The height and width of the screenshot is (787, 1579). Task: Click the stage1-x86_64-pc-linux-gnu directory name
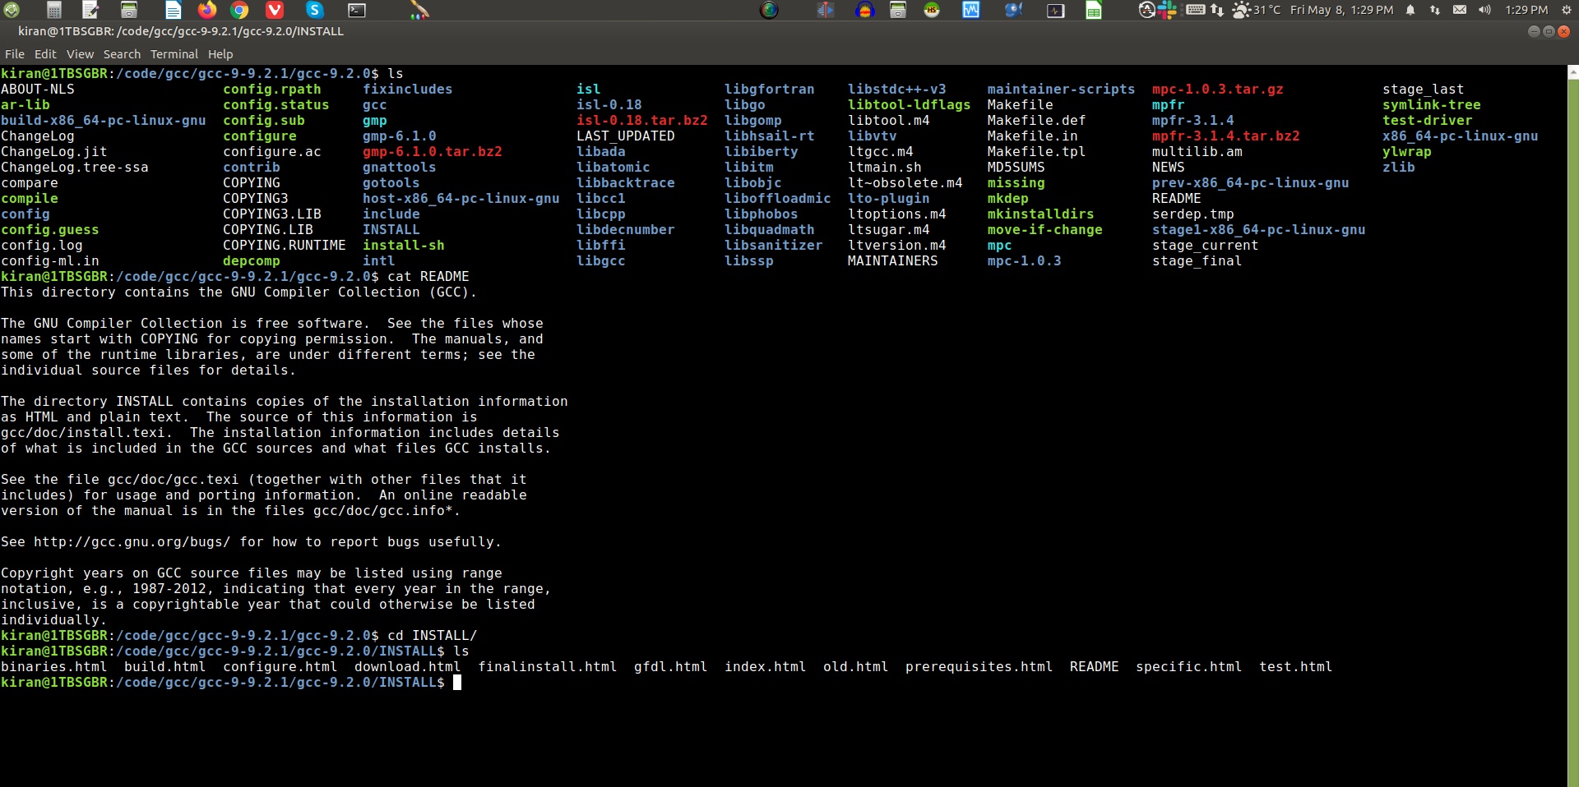click(1259, 230)
